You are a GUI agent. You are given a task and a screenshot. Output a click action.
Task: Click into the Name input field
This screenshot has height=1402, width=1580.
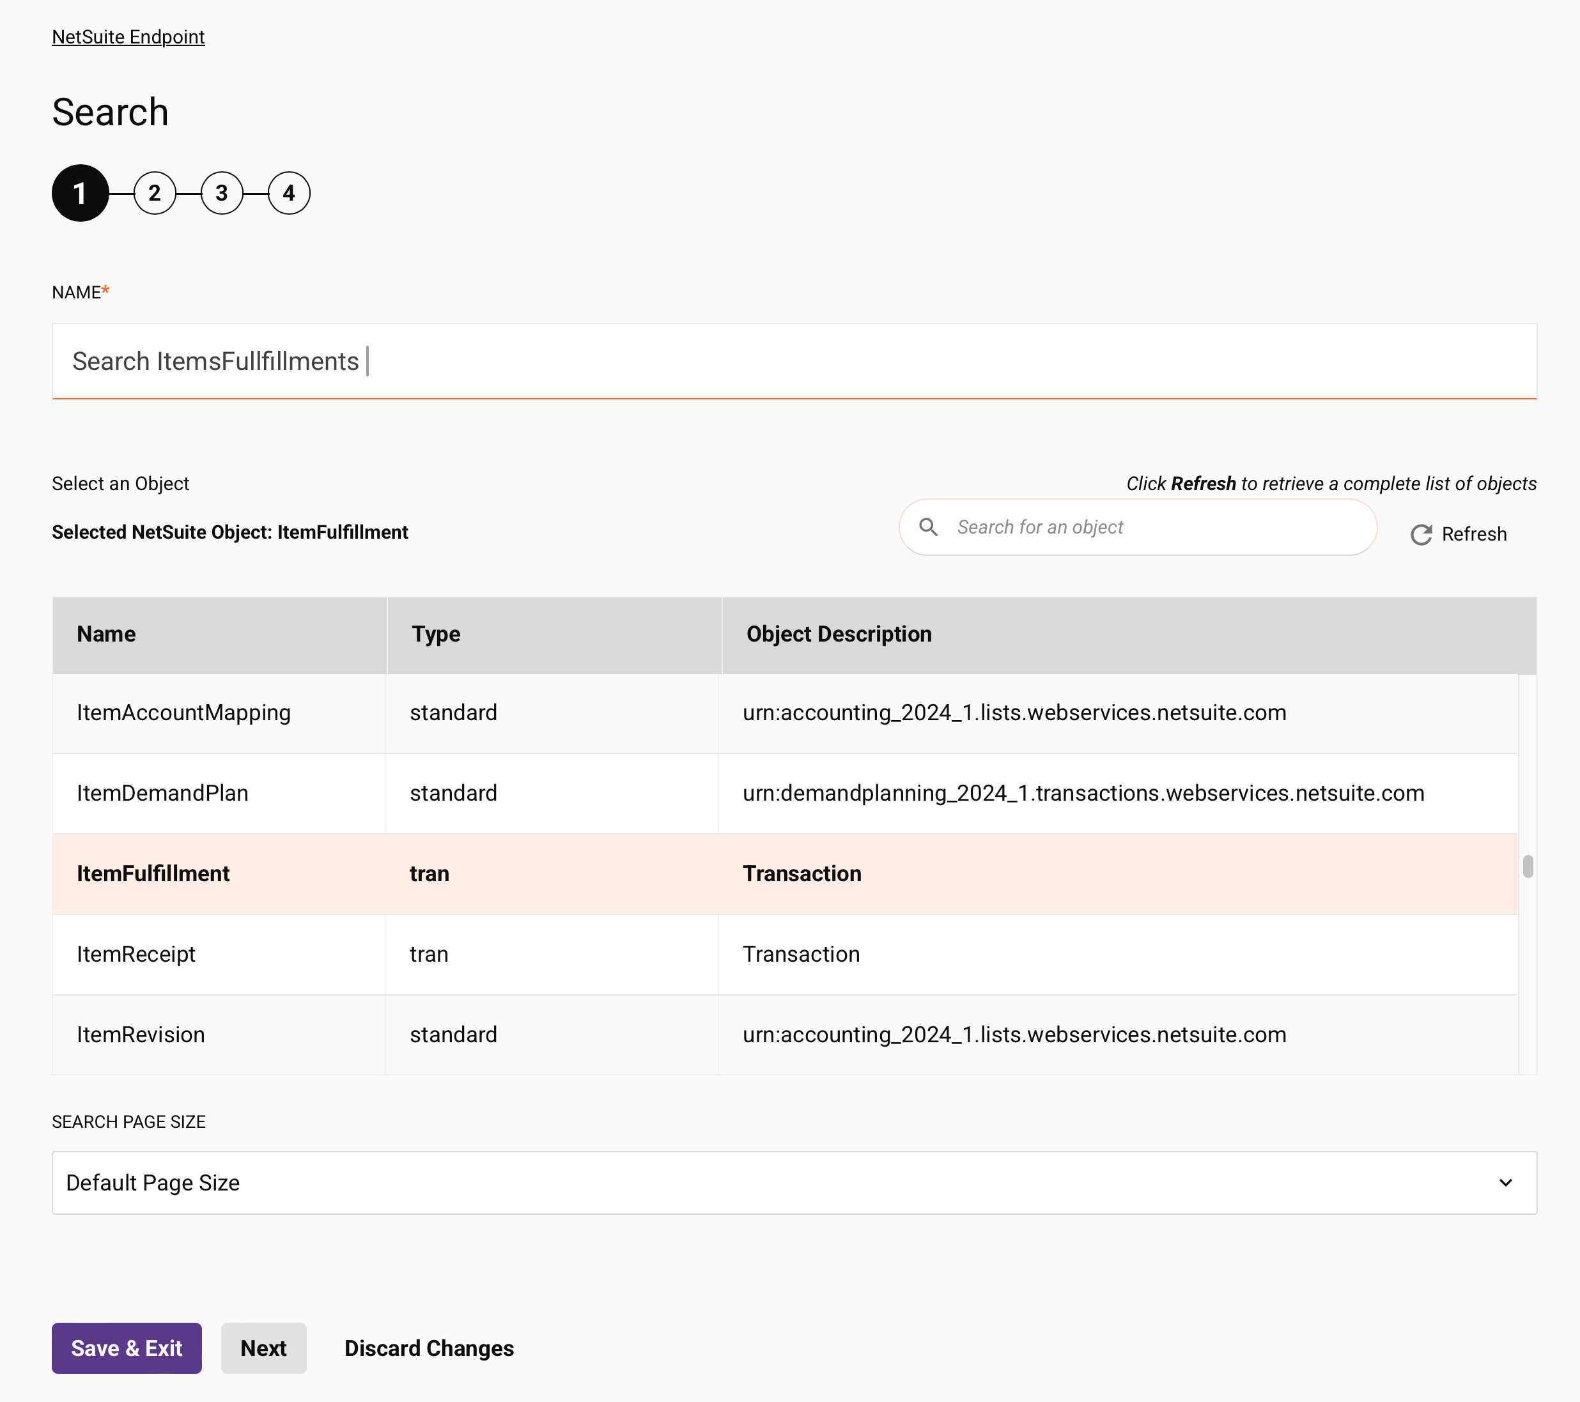click(793, 361)
